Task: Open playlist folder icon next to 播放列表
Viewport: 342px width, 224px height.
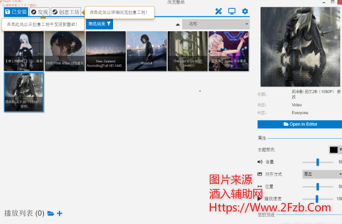Action: (50, 213)
